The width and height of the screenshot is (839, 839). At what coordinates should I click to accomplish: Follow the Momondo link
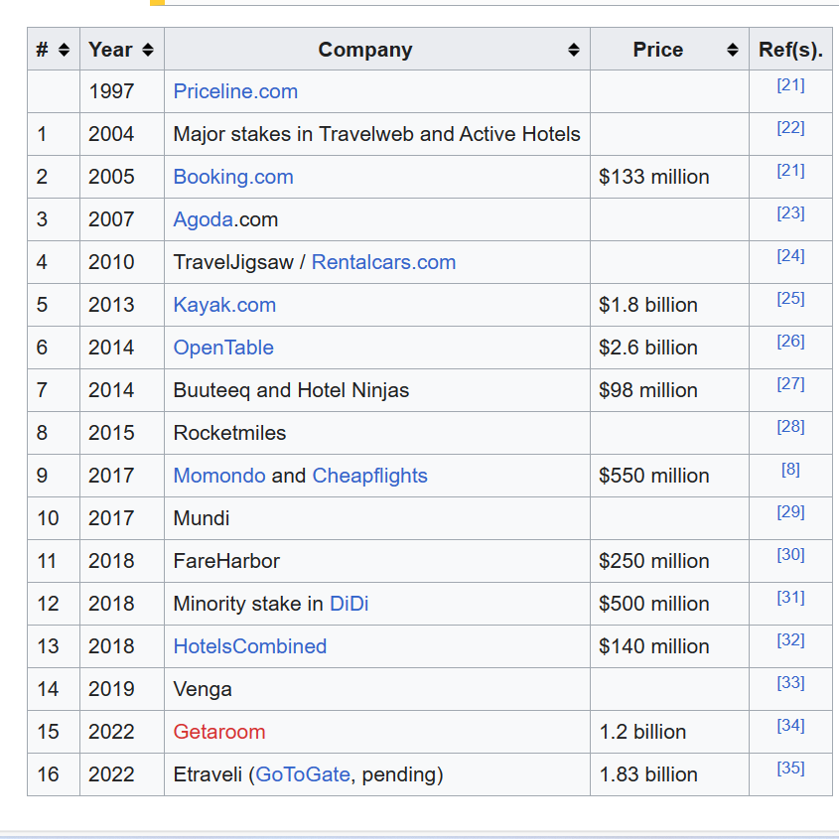[219, 476]
